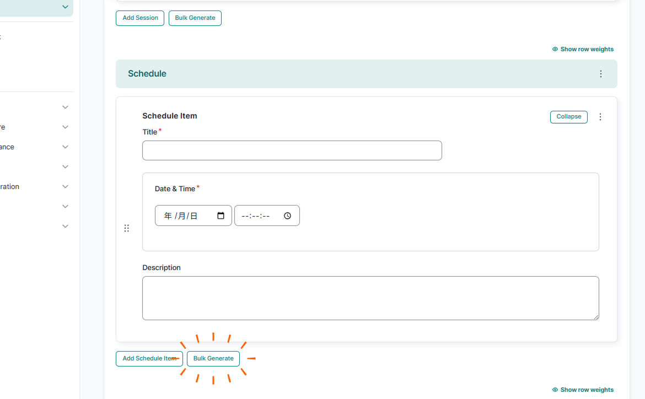Image resolution: width=645 pixels, height=399 pixels.
Task: Click the Add Session button
Action: [x=140, y=18]
